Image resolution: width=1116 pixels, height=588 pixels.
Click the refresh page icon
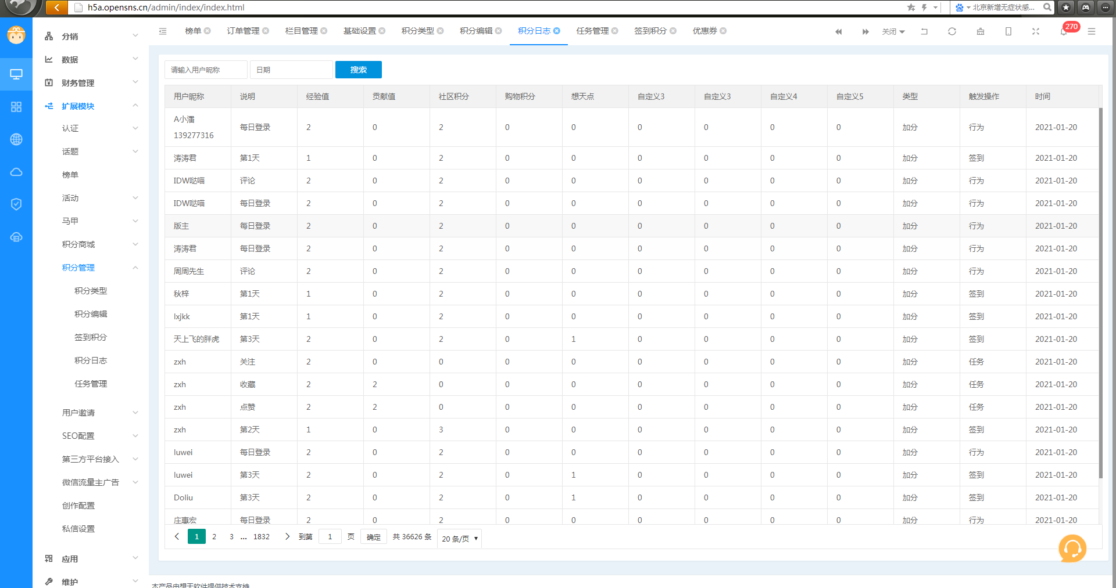click(952, 31)
